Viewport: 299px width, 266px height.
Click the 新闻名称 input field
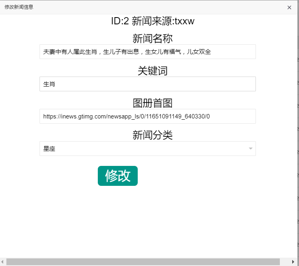148,51
